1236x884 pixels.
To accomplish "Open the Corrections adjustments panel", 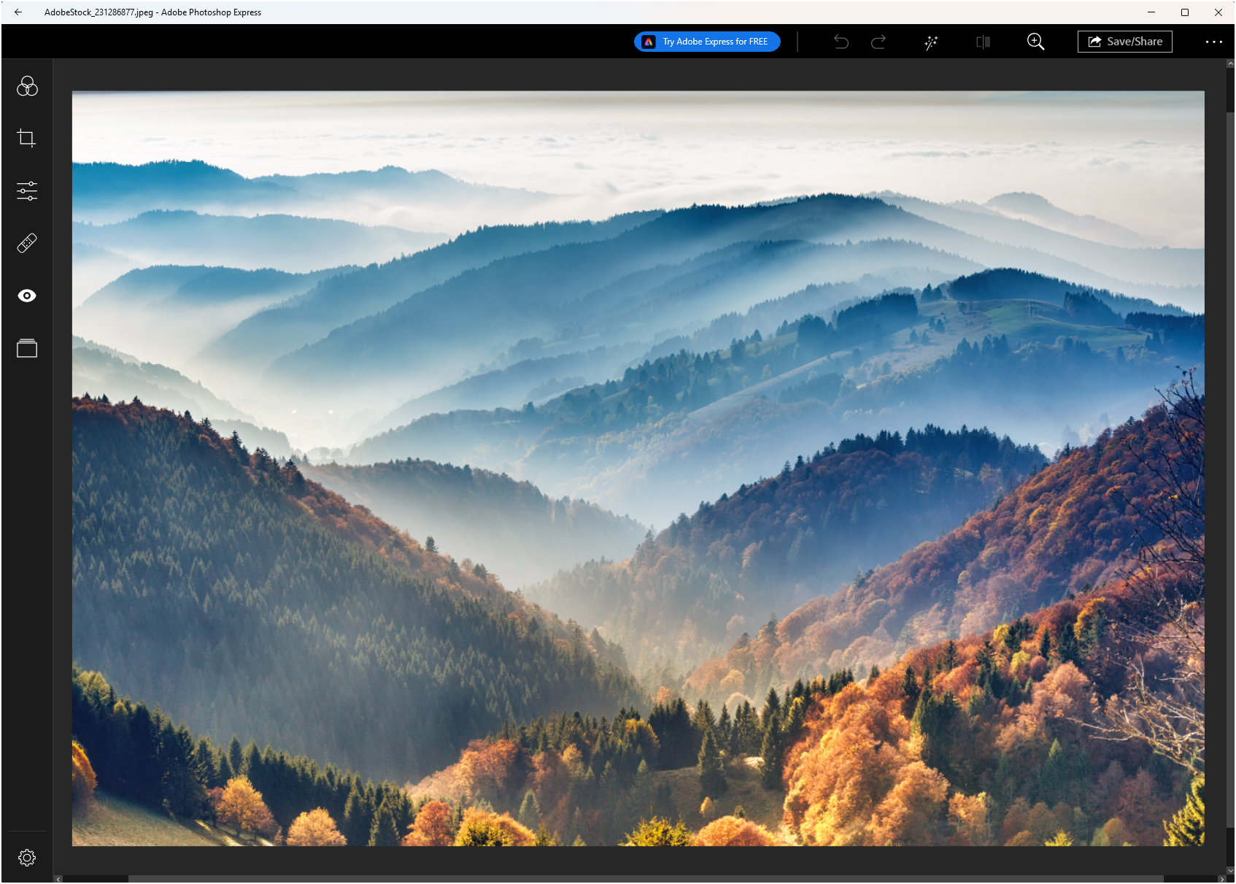I will (x=26, y=191).
